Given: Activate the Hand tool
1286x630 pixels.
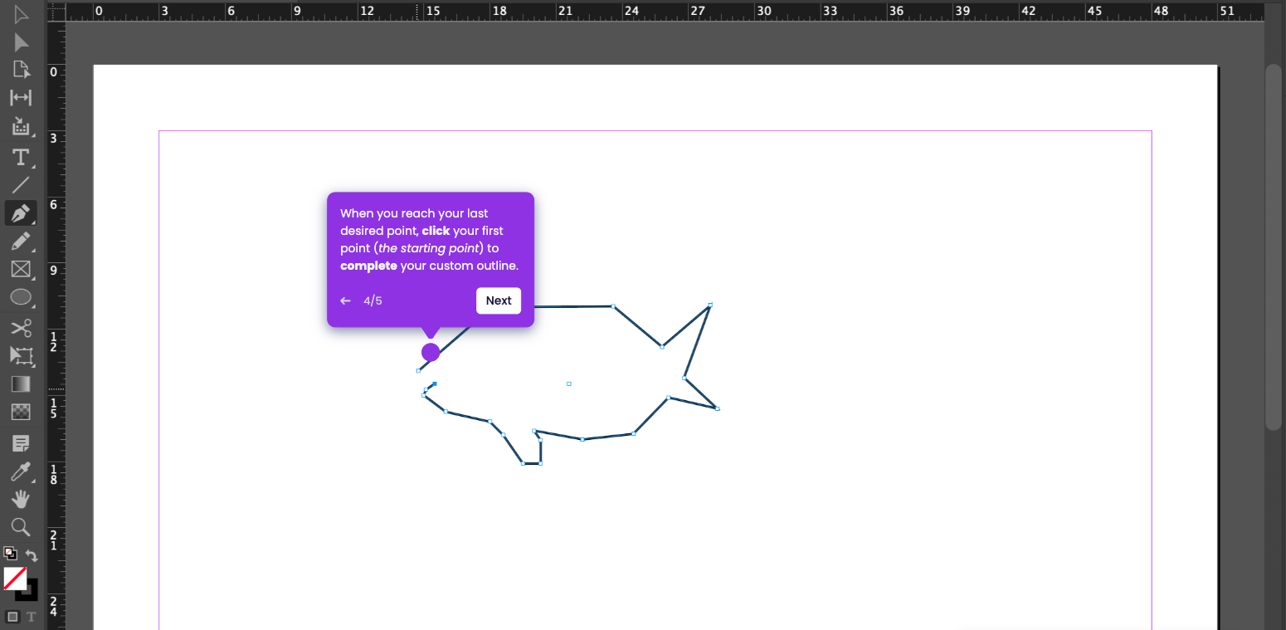Looking at the screenshot, I should (21, 499).
